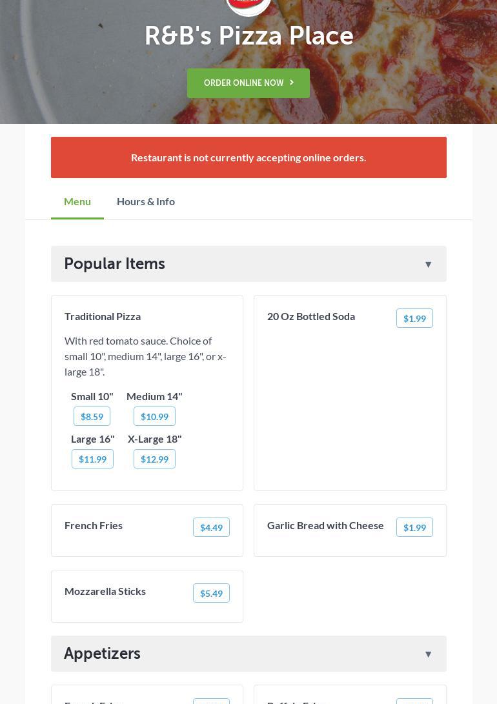This screenshot has width=497, height=704.
Task: Click the restaurant logo at top
Action: (249, 5)
